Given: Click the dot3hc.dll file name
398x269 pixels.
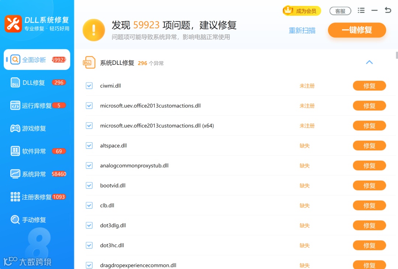Looking at the screenshot, I should (x=112, y=245).
